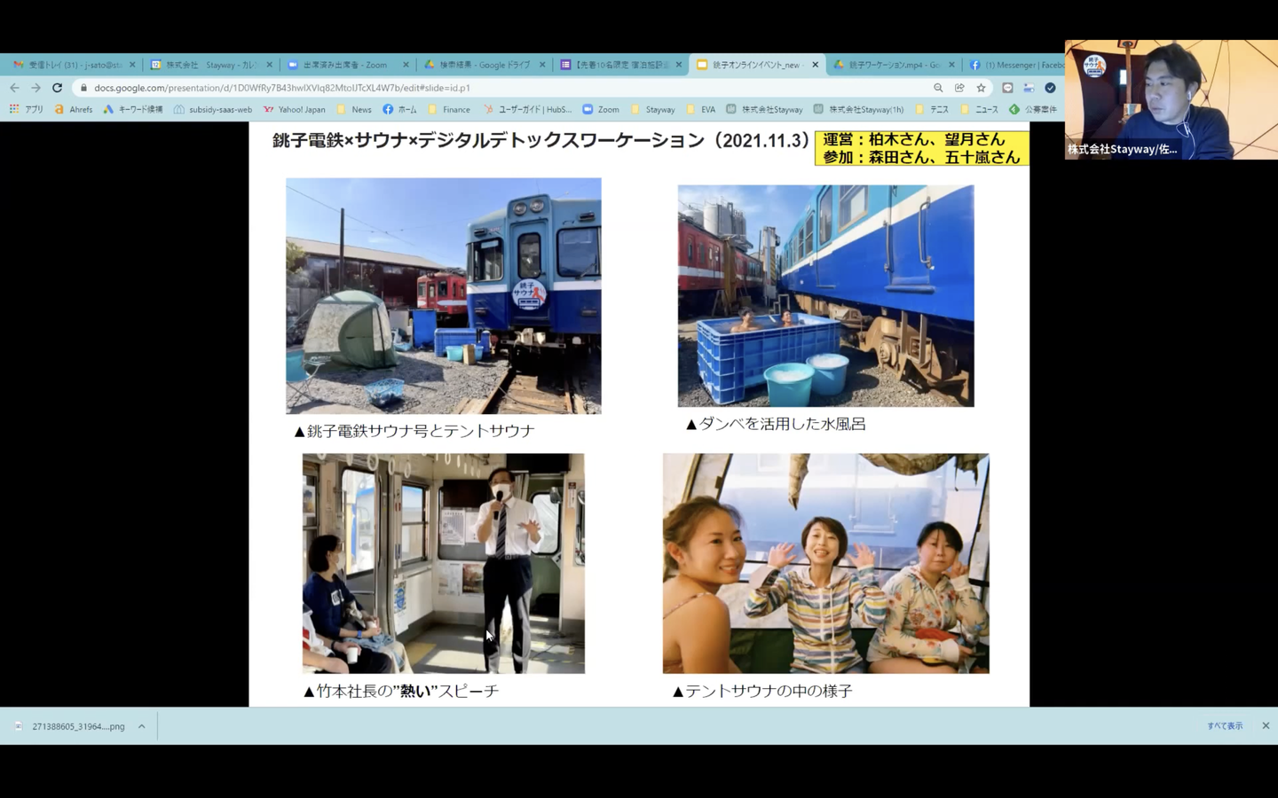The image size is (1278, 798).
Task: Expand the ニュース bookmark folder
Action: click(x=980, y=109)
